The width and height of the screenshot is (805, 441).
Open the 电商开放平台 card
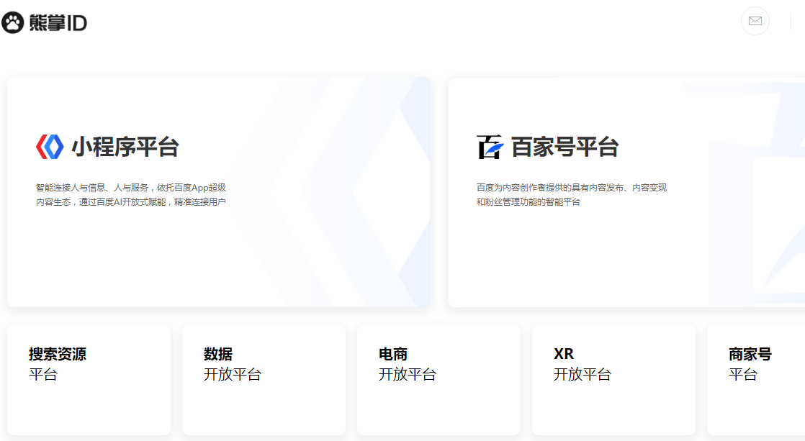[x=439, y=380]
